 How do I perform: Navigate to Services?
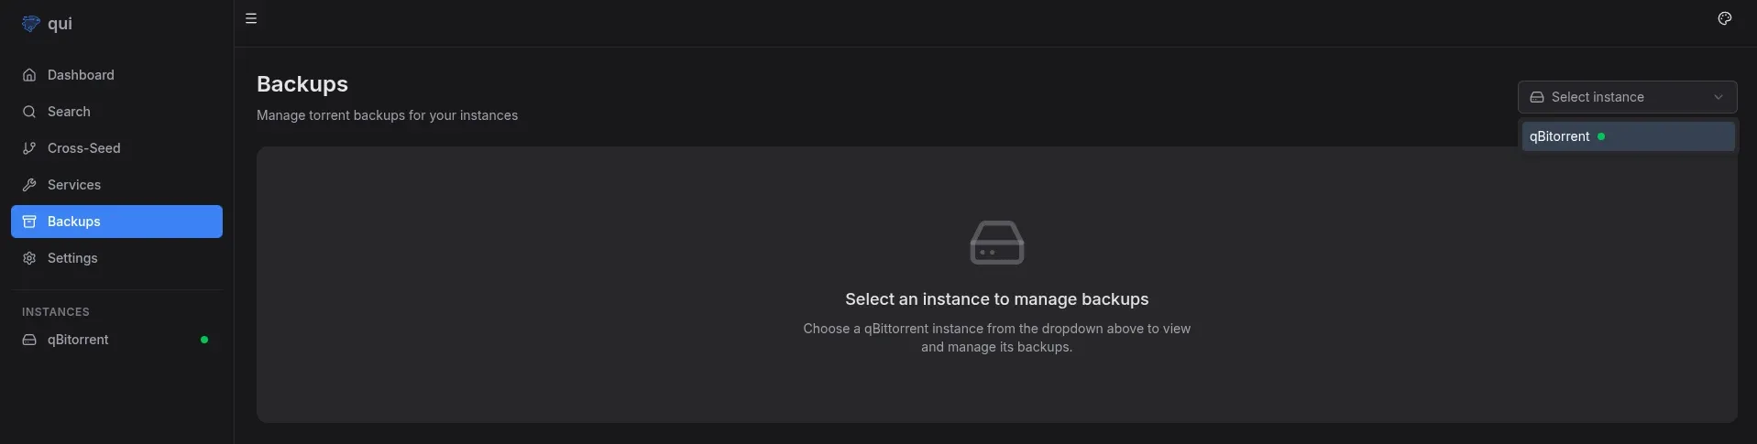pyautogui.click(x=74, y=185)
